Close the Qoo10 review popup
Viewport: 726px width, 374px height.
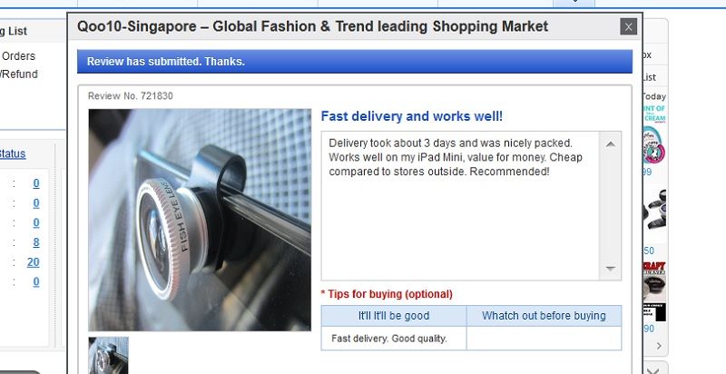click(628, 26)
